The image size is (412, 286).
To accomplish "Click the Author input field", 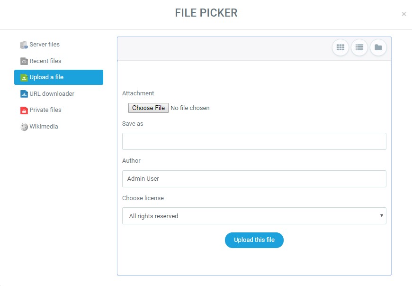I will tap(254, 179).
